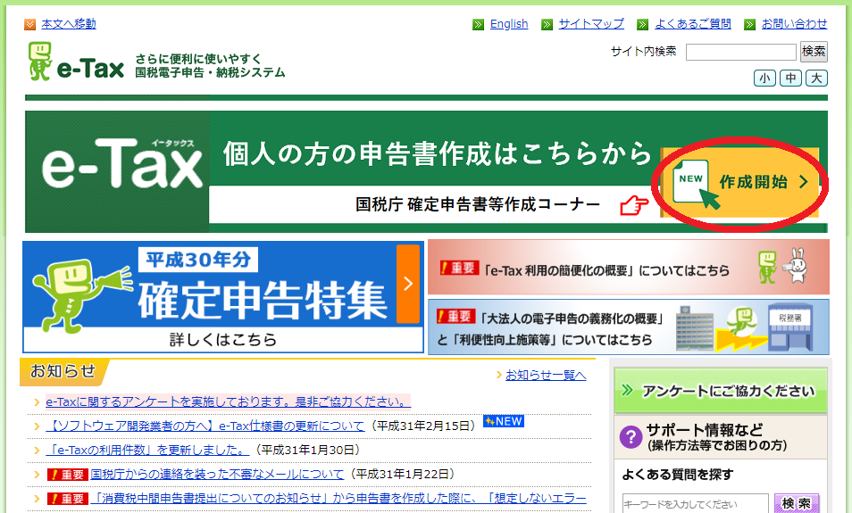Open お問い合わせ contact link
Screen dimensions: 852x513
pos(794,24)
